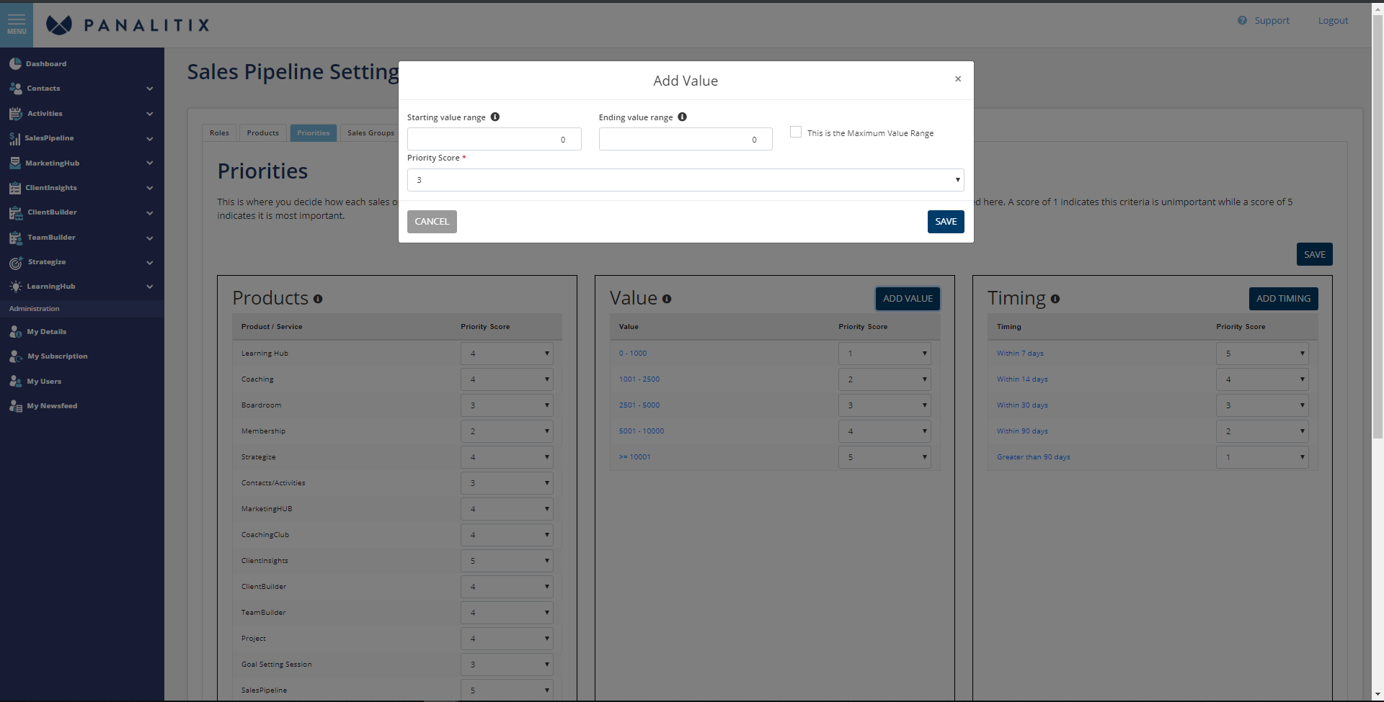Click the ADD VALUE button

908,299
